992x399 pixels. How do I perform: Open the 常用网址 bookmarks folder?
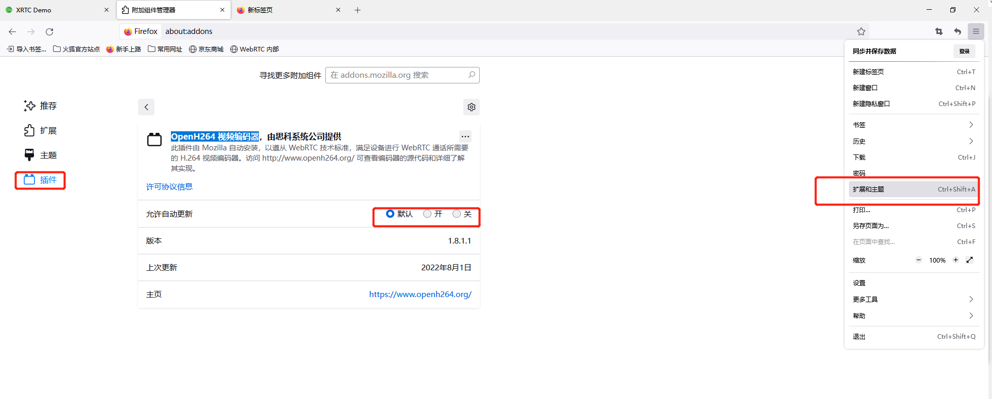tap(165, 49)
